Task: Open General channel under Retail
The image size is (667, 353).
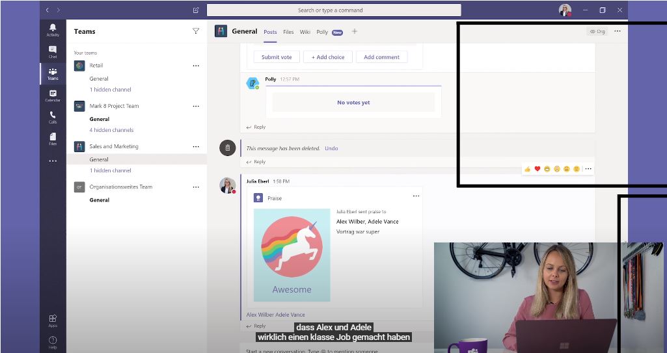Action: [x=99, y=79]
